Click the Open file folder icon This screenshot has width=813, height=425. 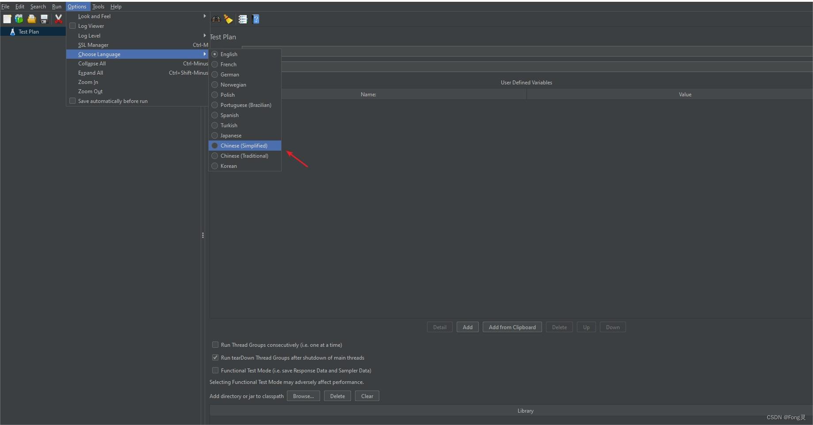tap(31, 19)
